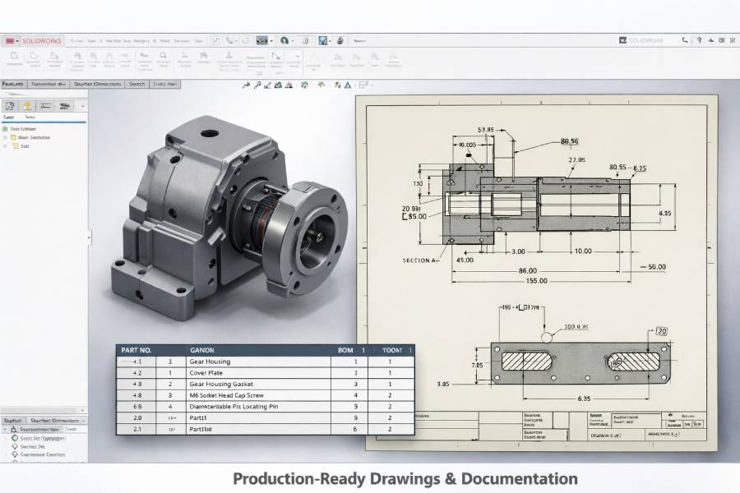
Task: Select the Locating Pin row in the BOM table
Action: tap(266, 406)
